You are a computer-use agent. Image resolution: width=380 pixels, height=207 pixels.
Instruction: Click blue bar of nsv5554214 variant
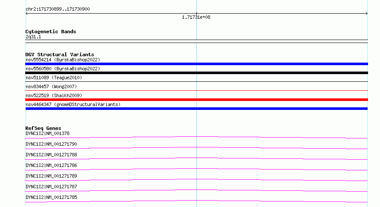coord(196,64)
